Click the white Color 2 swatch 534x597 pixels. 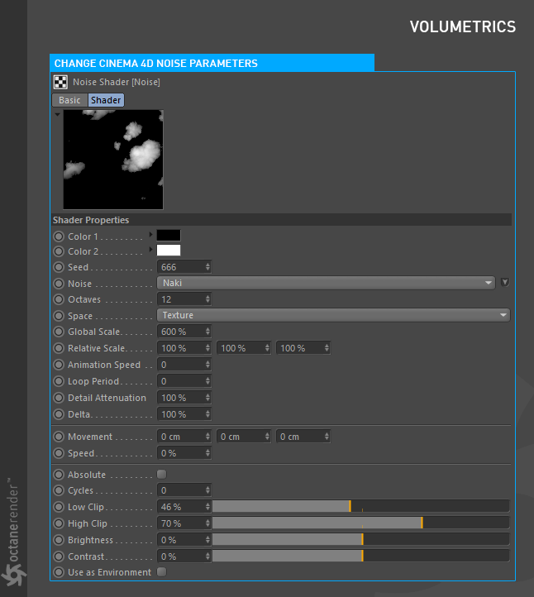pyautogui.click(x=169, y=251)
